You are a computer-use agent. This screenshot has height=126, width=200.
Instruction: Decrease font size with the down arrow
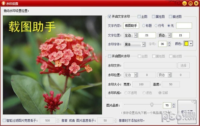click(169, 45)
